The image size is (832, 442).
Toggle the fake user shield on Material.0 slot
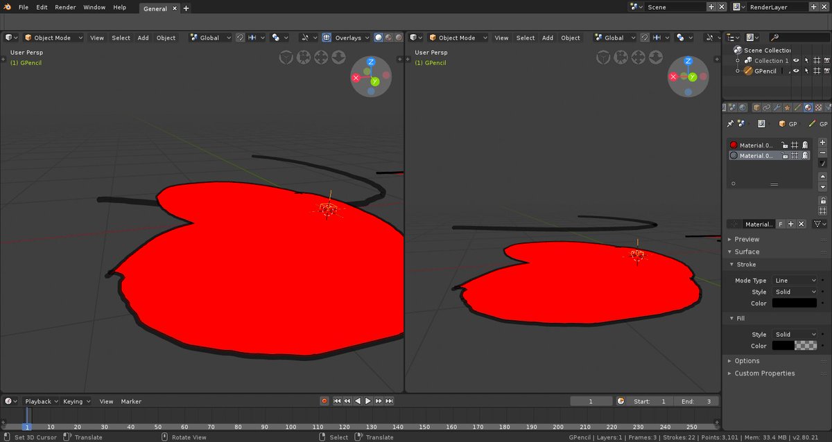tap(780, 223)
